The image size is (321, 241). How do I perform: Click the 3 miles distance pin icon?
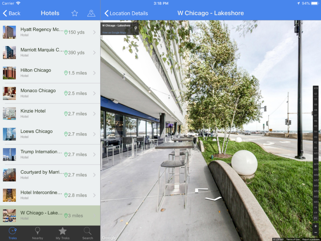[x=66, y=216]
